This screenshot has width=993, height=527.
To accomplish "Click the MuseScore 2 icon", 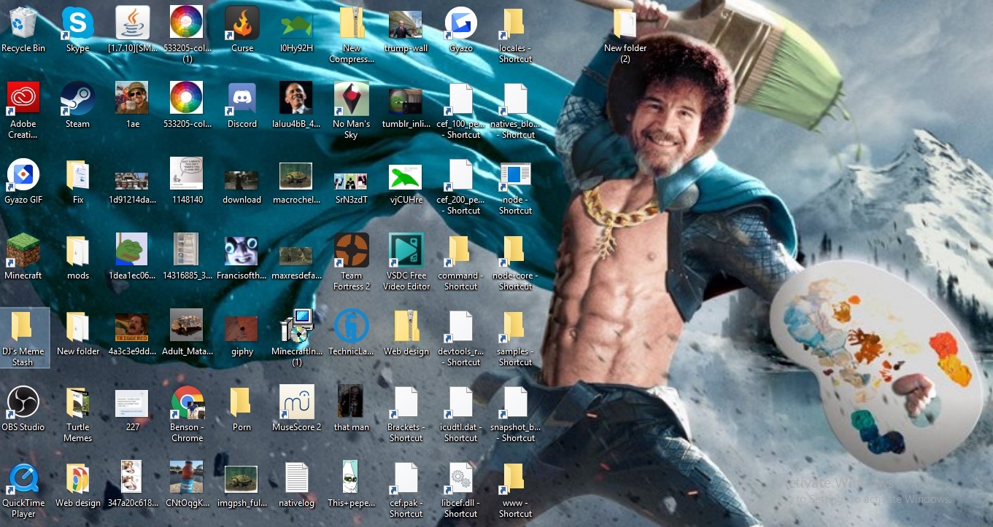I will [297, 402].
